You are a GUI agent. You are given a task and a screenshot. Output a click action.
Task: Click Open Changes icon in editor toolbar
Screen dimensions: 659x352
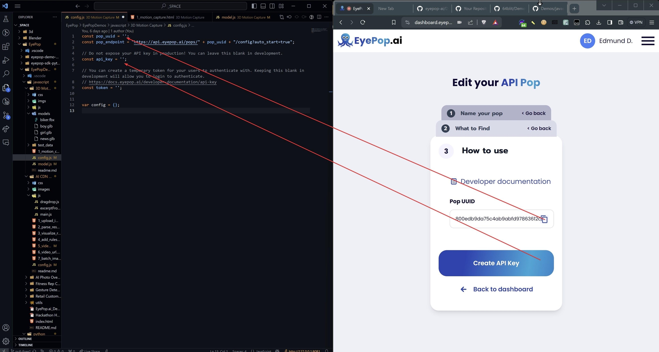(x=282, y=17)
